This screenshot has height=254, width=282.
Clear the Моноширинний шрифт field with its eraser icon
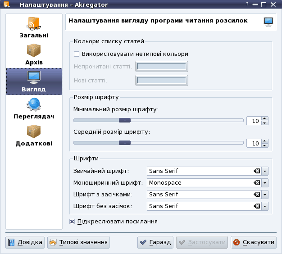256,183
